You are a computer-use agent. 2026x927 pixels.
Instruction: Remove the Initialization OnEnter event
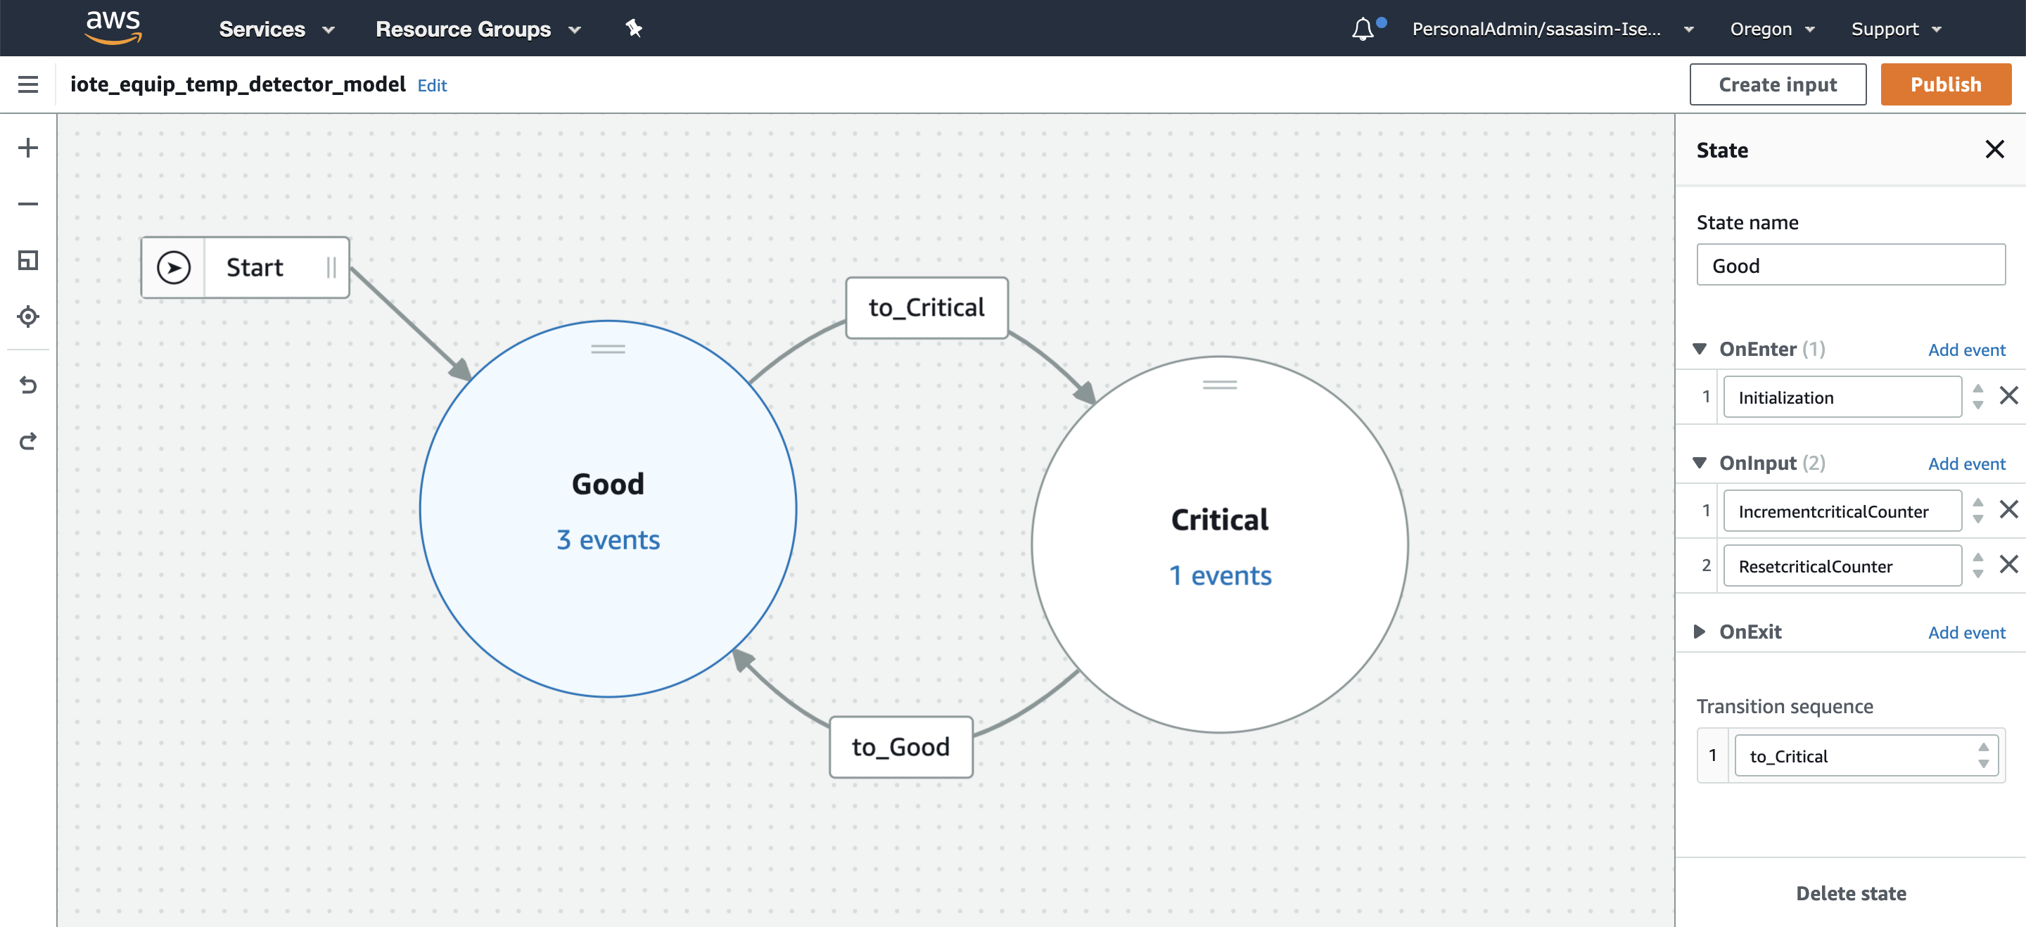point(2008,395)
